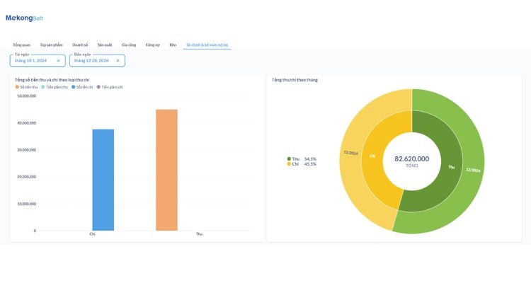Image resolution: width=531 pixels, height=283 pixels.
Task: Toggle 'Tiền giảm thu' legend series
Action: coord(55,87)
